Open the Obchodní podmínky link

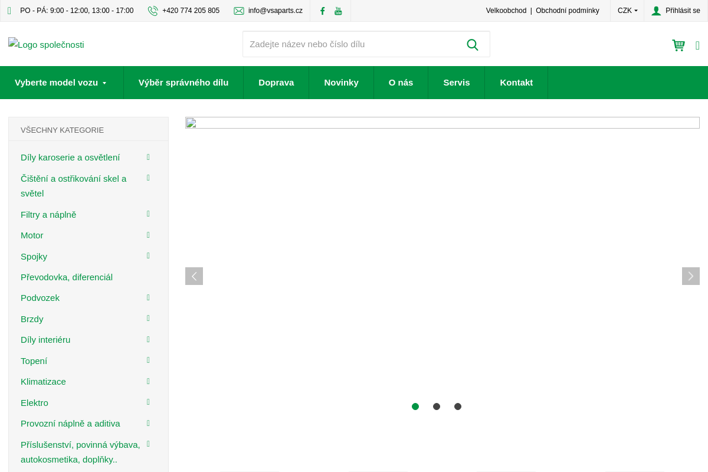pyautogui.click(x=567, y=11)
